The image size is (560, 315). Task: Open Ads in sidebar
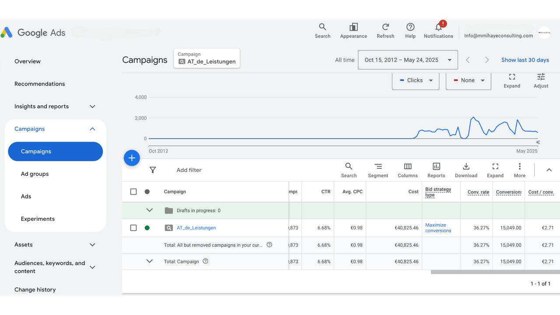(x=26, y=196)
